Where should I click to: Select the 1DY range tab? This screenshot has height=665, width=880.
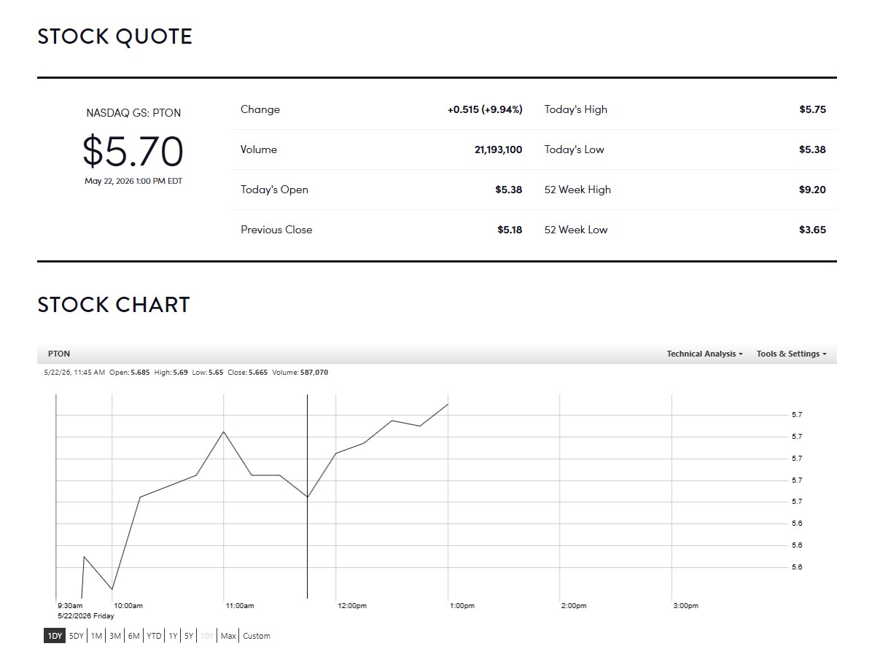(55, 636)
